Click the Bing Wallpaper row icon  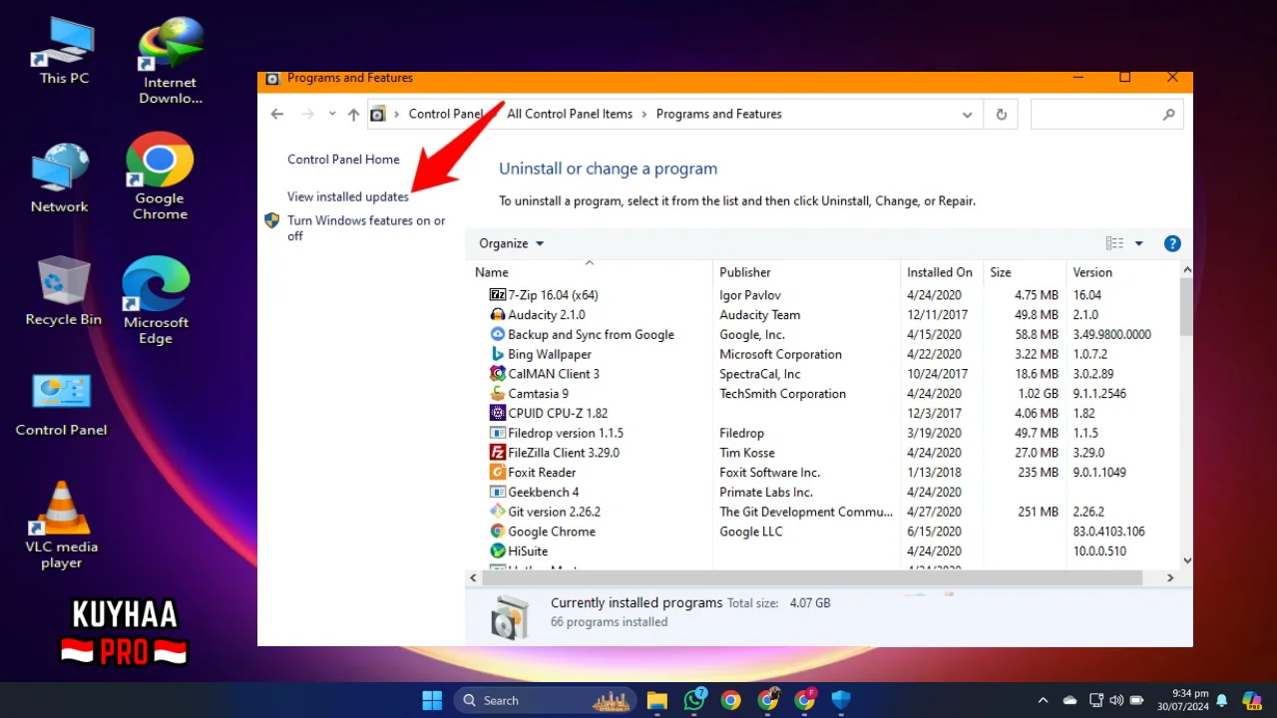pos(498,354)
